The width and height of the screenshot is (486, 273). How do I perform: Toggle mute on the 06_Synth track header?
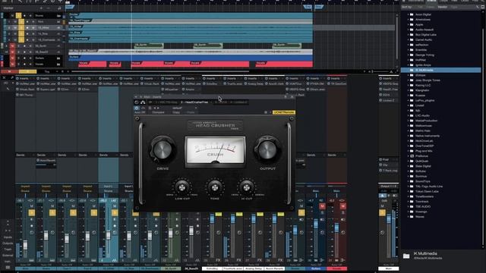click(12, 45)
